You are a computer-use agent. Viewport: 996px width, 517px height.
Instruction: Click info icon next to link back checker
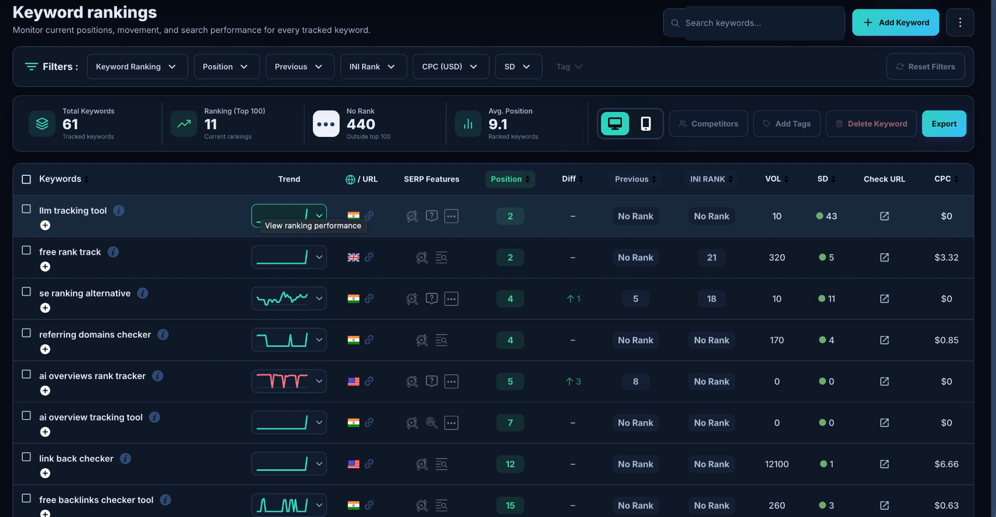(126, 458)
